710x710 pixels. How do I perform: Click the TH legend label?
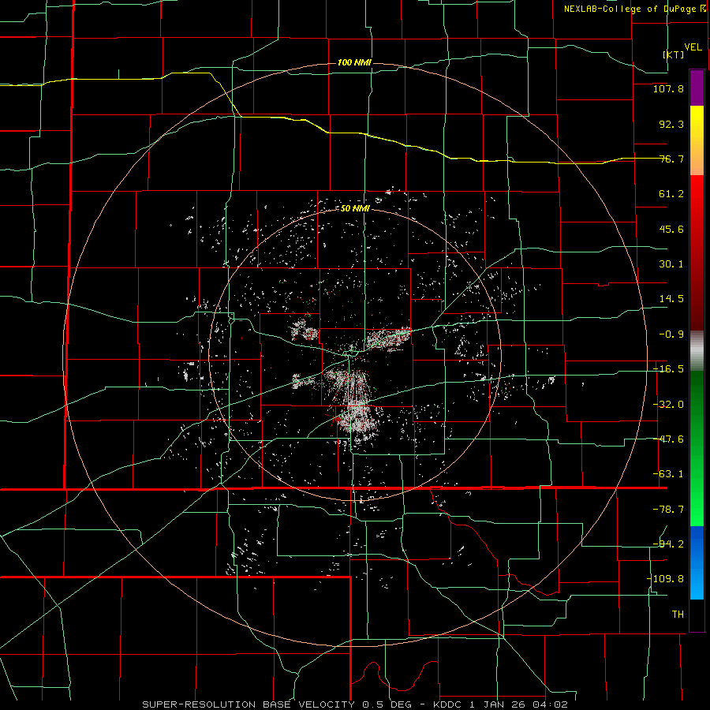(x=678, y=615)
